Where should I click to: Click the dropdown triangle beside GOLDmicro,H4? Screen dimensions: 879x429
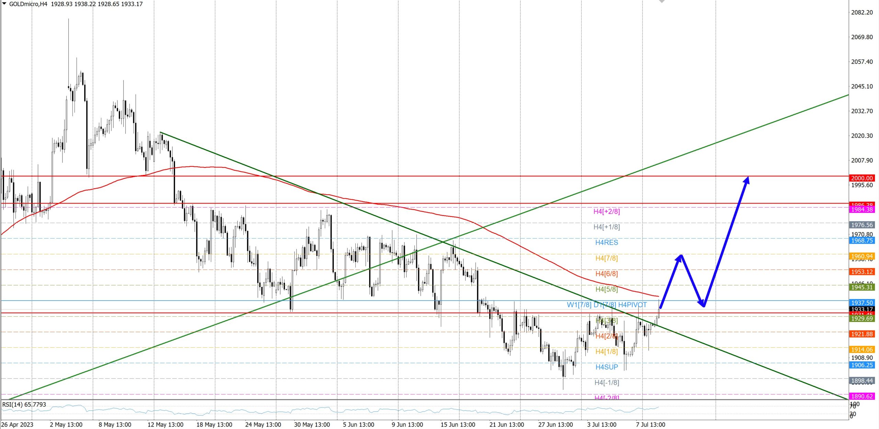4,4
